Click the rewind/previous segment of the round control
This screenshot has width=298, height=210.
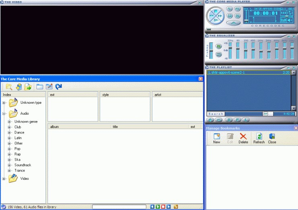[x=211, y=16]
